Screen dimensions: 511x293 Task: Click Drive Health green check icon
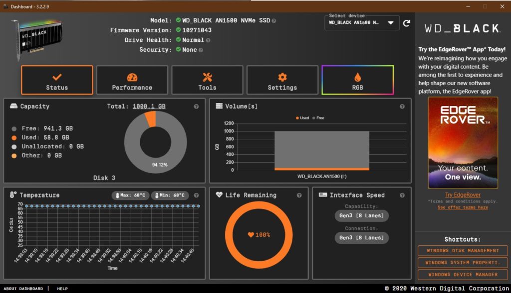[178, 40]
